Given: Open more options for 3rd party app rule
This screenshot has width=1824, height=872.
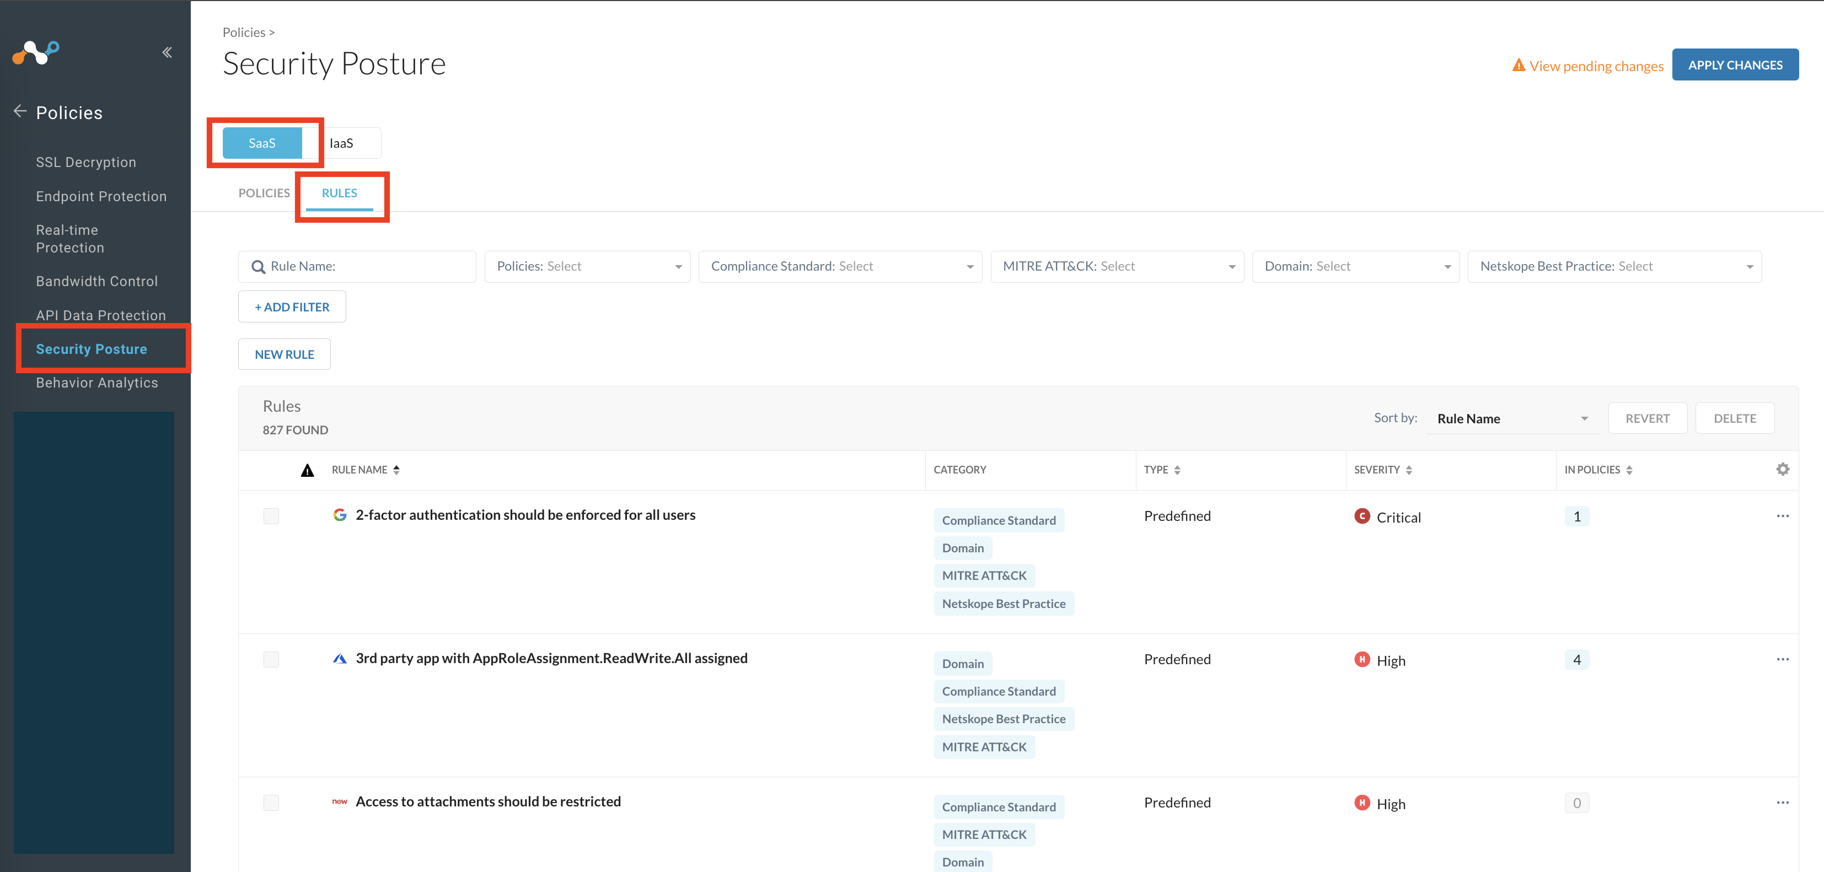Looking at the screenshot, I should coord(1782,659).
